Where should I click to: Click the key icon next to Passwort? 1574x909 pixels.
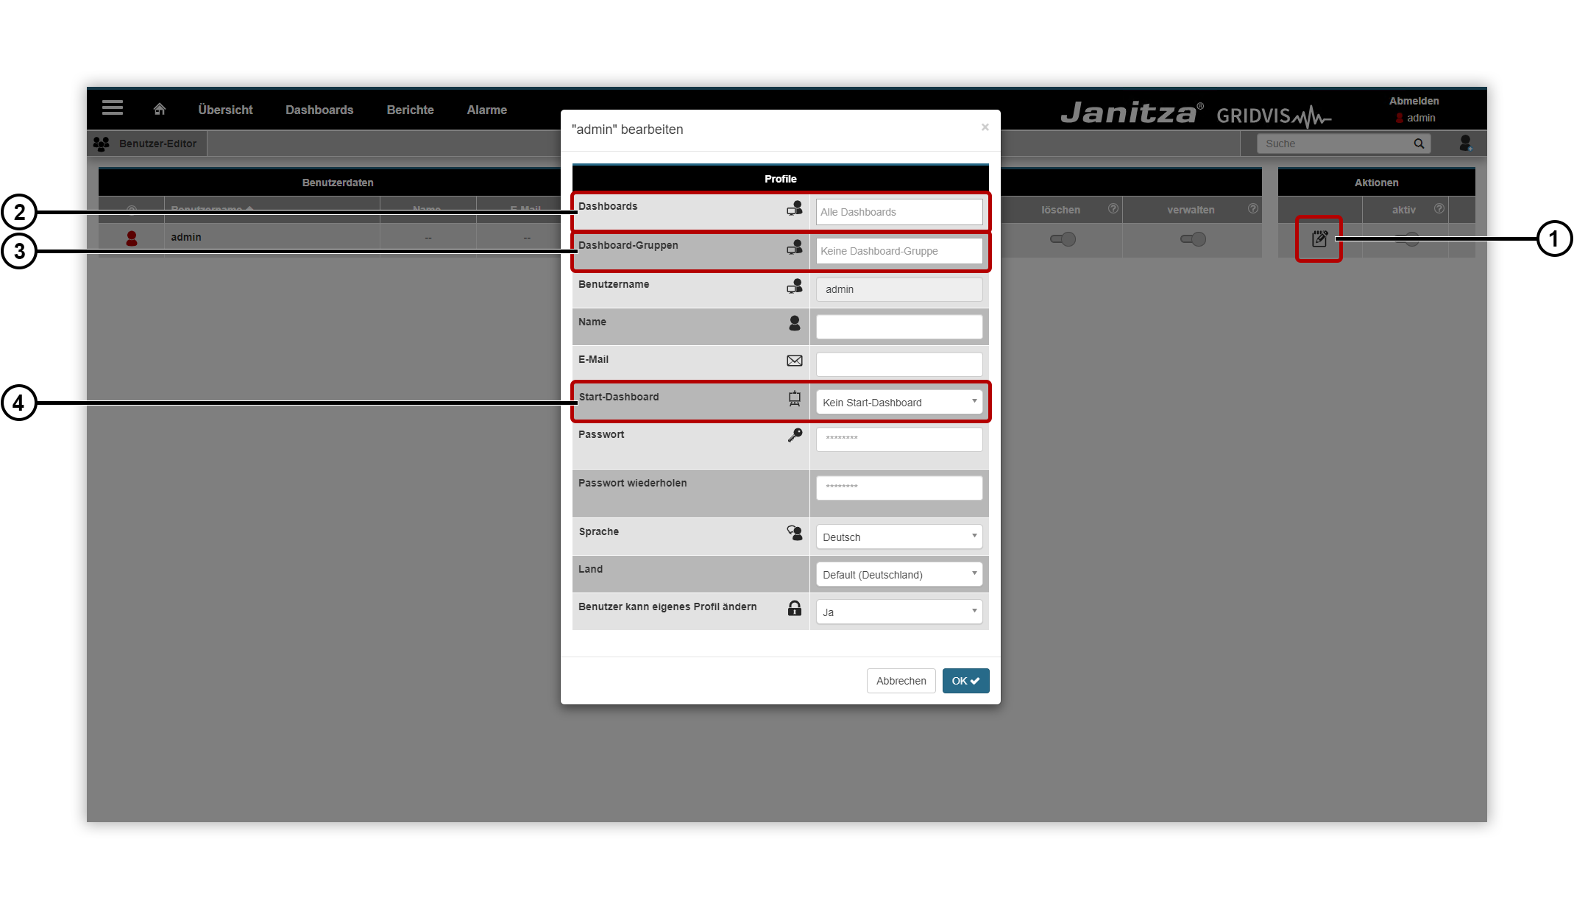795,435
